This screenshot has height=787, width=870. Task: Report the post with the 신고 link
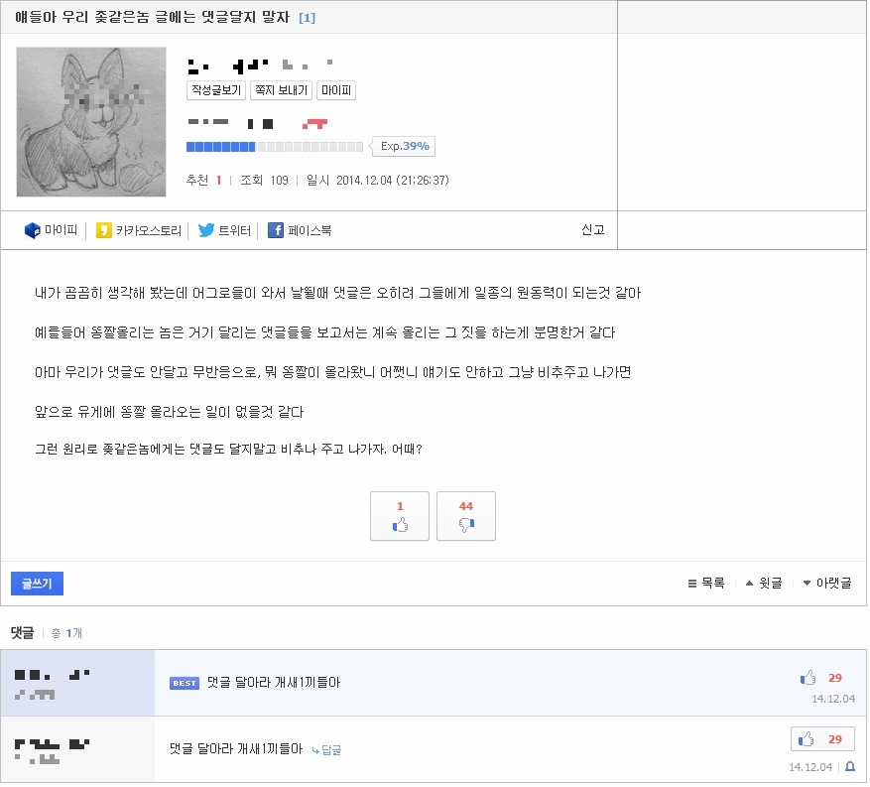click(x=592, y=229)
